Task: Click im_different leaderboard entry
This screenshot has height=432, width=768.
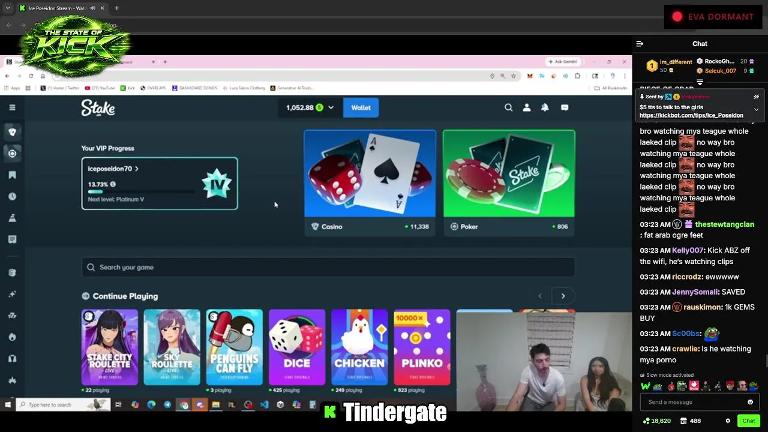Action: [x=670, y=66]
